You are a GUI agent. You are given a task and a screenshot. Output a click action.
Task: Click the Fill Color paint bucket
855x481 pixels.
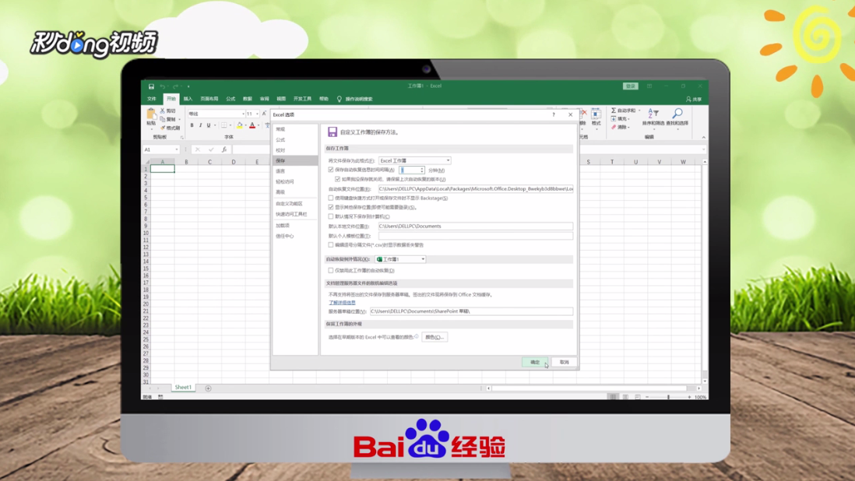point(239,125)
